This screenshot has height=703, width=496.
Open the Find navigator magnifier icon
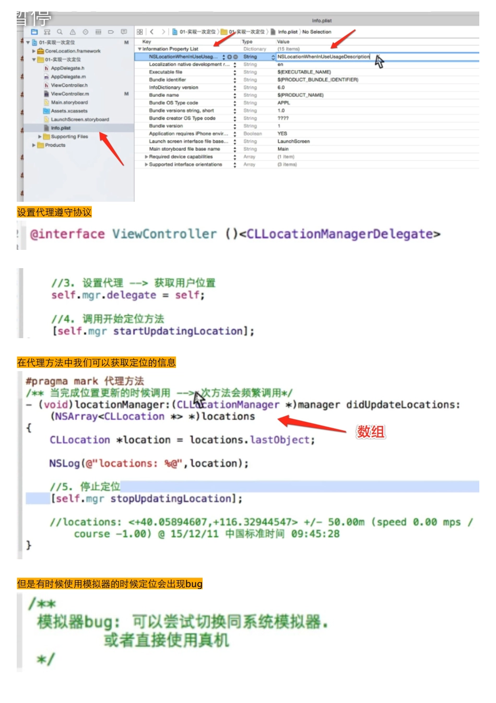[60, 32]
